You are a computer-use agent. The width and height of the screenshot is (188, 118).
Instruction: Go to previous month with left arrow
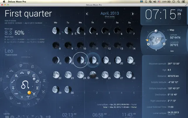coord(87,14)
